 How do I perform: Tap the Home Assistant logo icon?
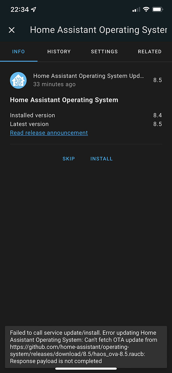click(18, 80)
